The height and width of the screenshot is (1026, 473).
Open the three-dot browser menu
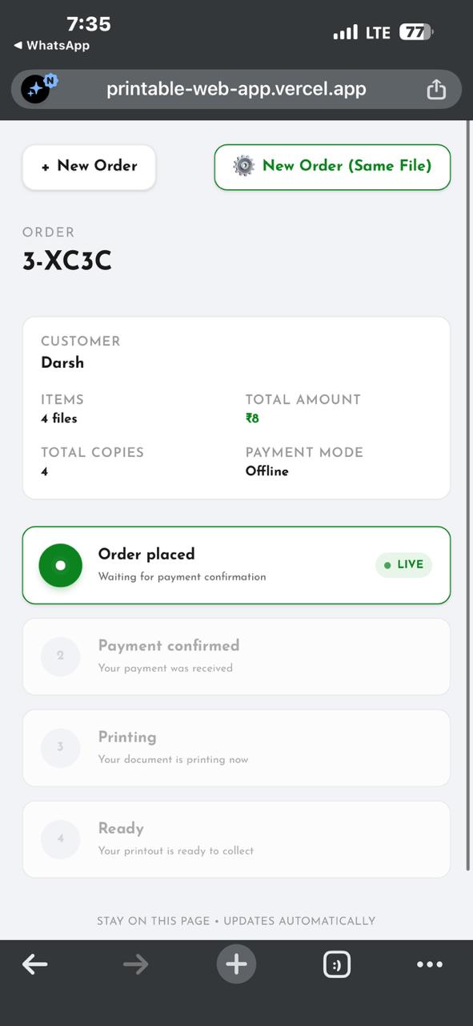[x=430, y=964]
